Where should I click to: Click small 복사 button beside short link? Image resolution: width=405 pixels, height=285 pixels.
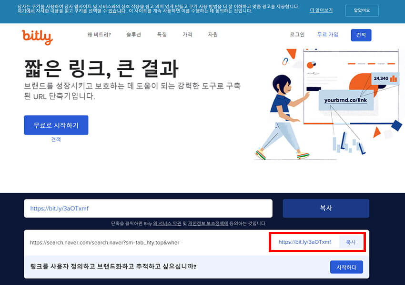[351, 242]
